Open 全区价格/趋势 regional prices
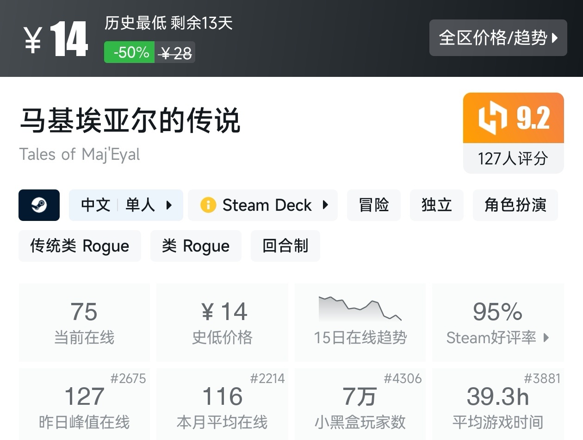Image resolution: width=583 pixels, height=440 pixels. [498, 38]
